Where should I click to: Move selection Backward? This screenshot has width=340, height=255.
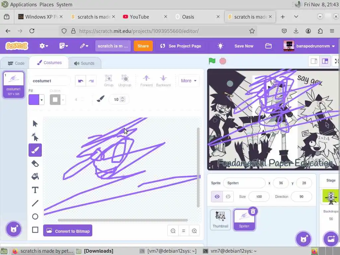click(x=163, y=81)
